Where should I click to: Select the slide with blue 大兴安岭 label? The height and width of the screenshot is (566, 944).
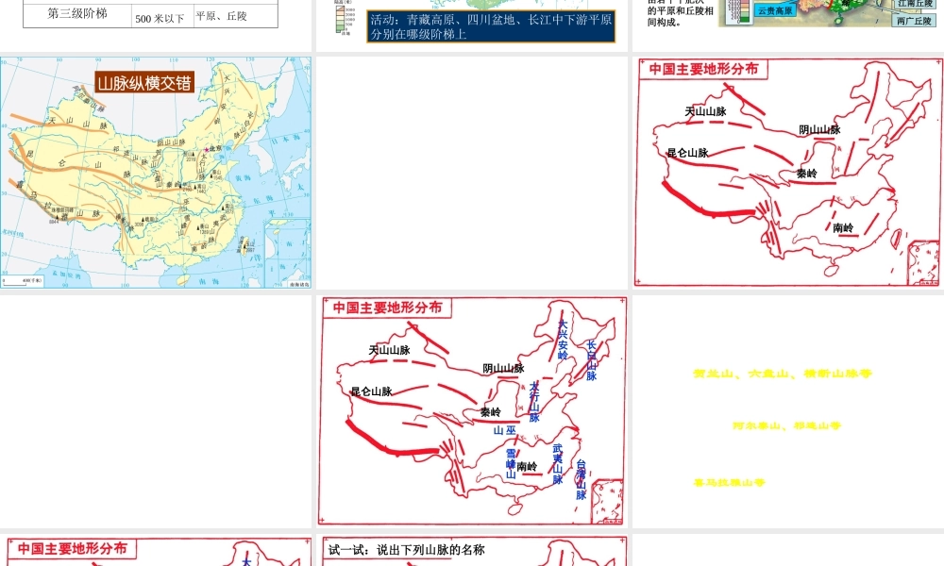tap(472, 411)
